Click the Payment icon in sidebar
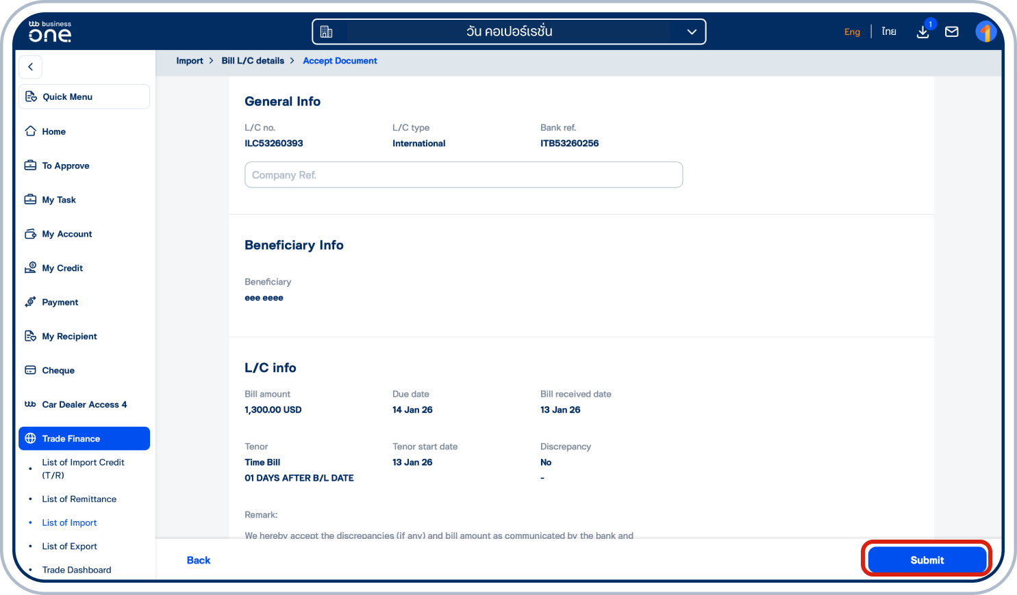This screenshot has width=1017, height=595. (31, 302)
